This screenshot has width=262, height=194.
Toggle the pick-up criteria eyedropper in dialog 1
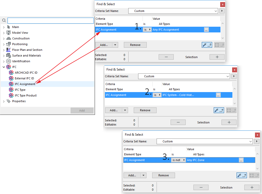coord(207,45)
